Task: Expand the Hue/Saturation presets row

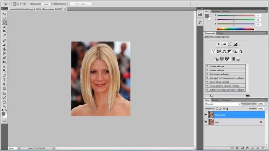Action: [x=207, y=78]
